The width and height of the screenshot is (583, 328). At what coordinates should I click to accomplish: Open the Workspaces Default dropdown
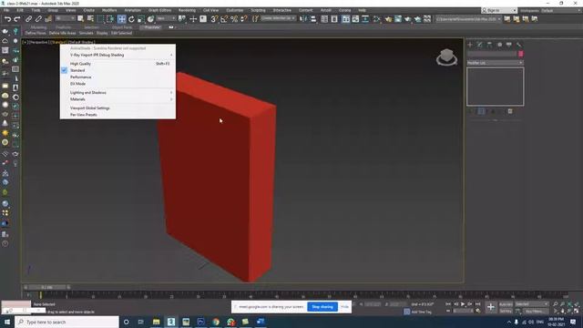(x=562, y=10)
